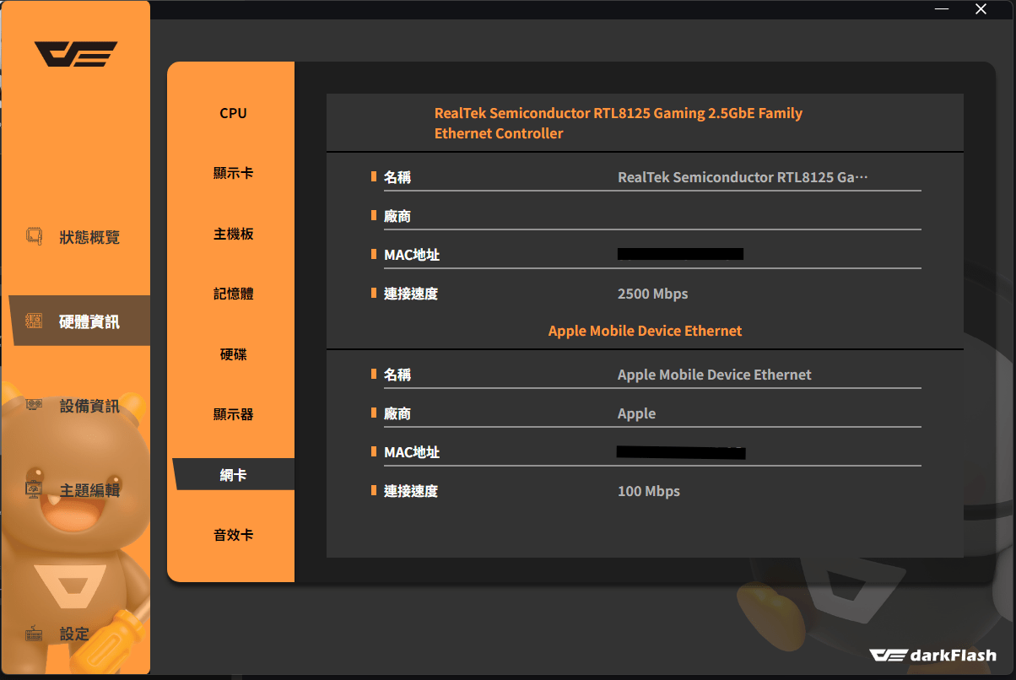Click 連接速度 label beside 2500 Mbps
This screenshot has width=1016, height=680.
(410, 294)
